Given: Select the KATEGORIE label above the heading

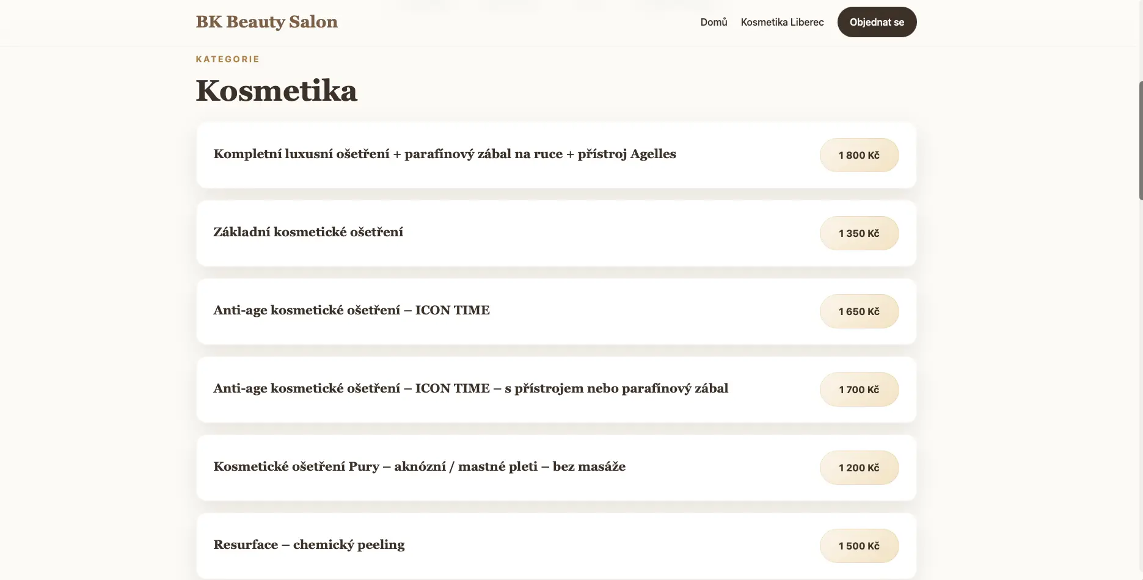Looking at the screenshot, I should pos(227,59).
